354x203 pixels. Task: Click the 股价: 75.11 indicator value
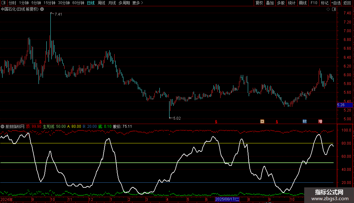122,126
